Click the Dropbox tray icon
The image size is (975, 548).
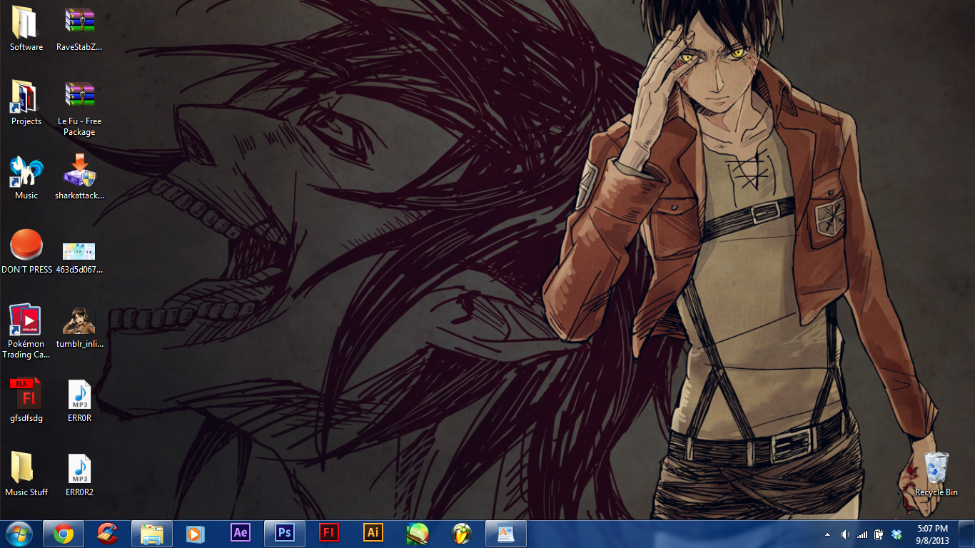coord(897,534)
